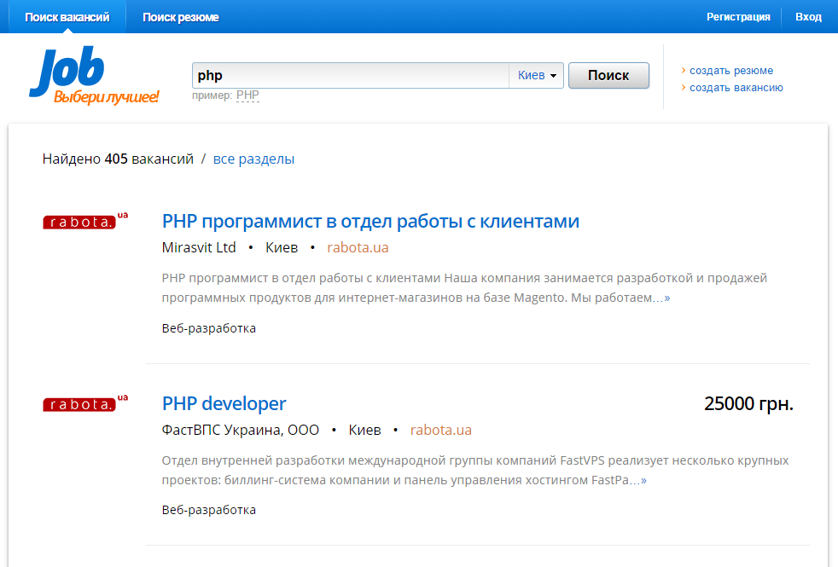838x567 pixels.
Task: Open все разделы link
Action: [253, 159]
